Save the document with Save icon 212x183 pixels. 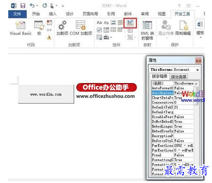click(x=23, y=6)
